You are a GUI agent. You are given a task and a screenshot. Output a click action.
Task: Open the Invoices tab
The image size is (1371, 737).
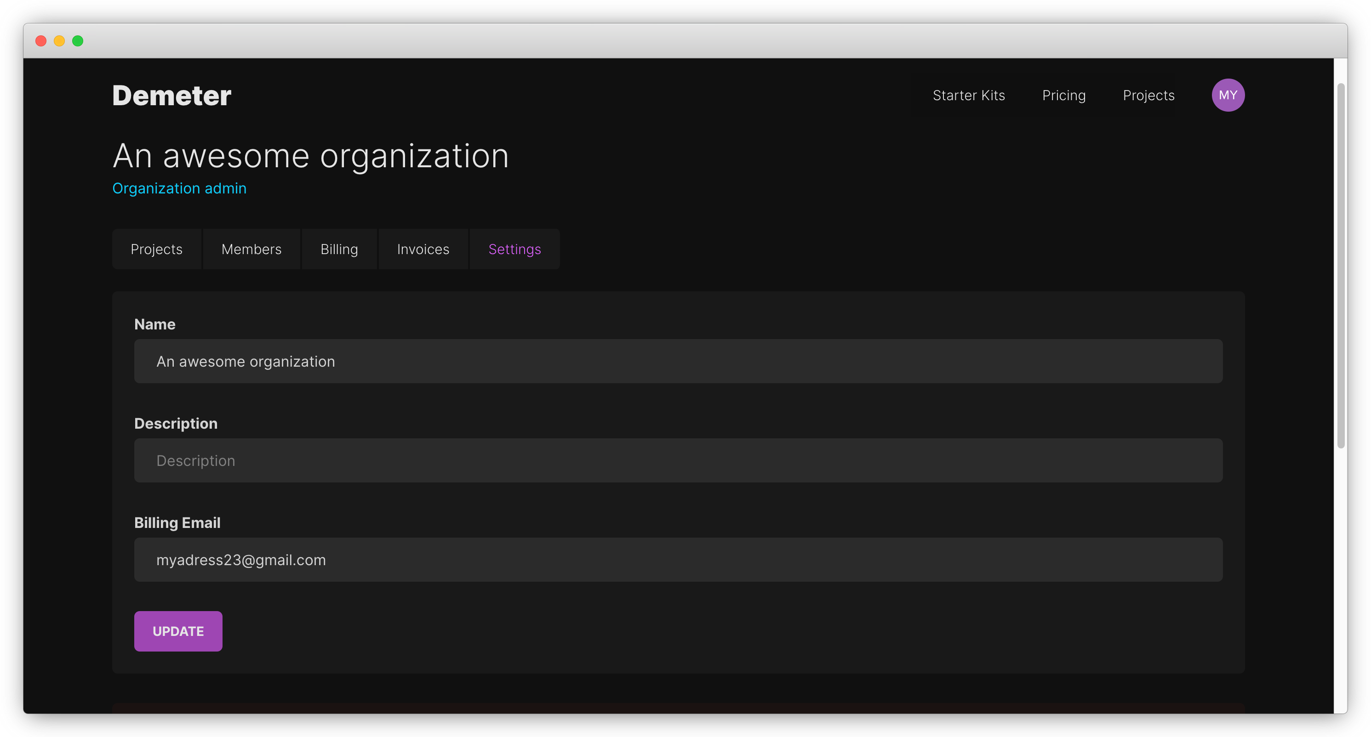pyautogui.click(x=423, y=249)
